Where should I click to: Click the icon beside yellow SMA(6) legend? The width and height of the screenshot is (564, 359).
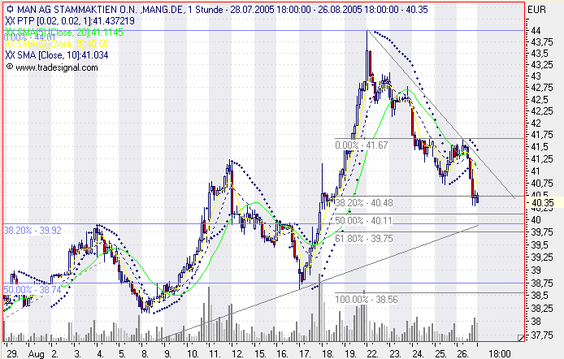[11, 44]
